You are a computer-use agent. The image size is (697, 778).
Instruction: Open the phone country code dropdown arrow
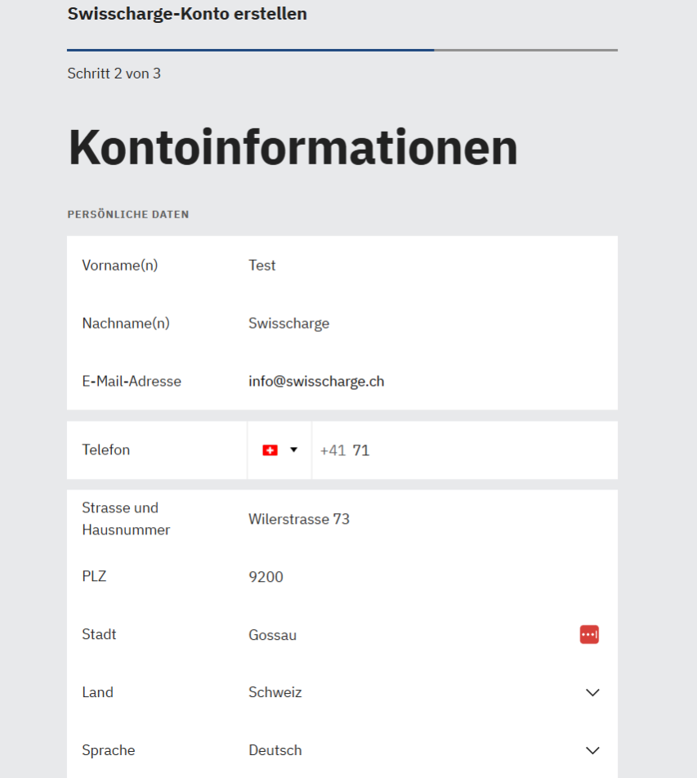point(293,449)
